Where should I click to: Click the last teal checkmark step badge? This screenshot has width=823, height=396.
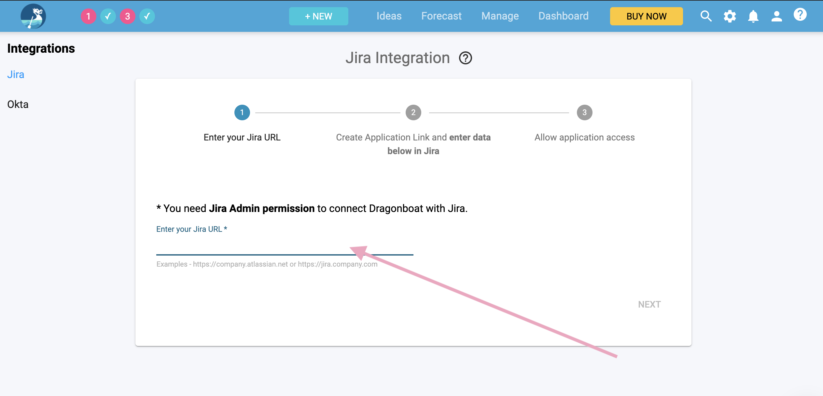(147, 16)
